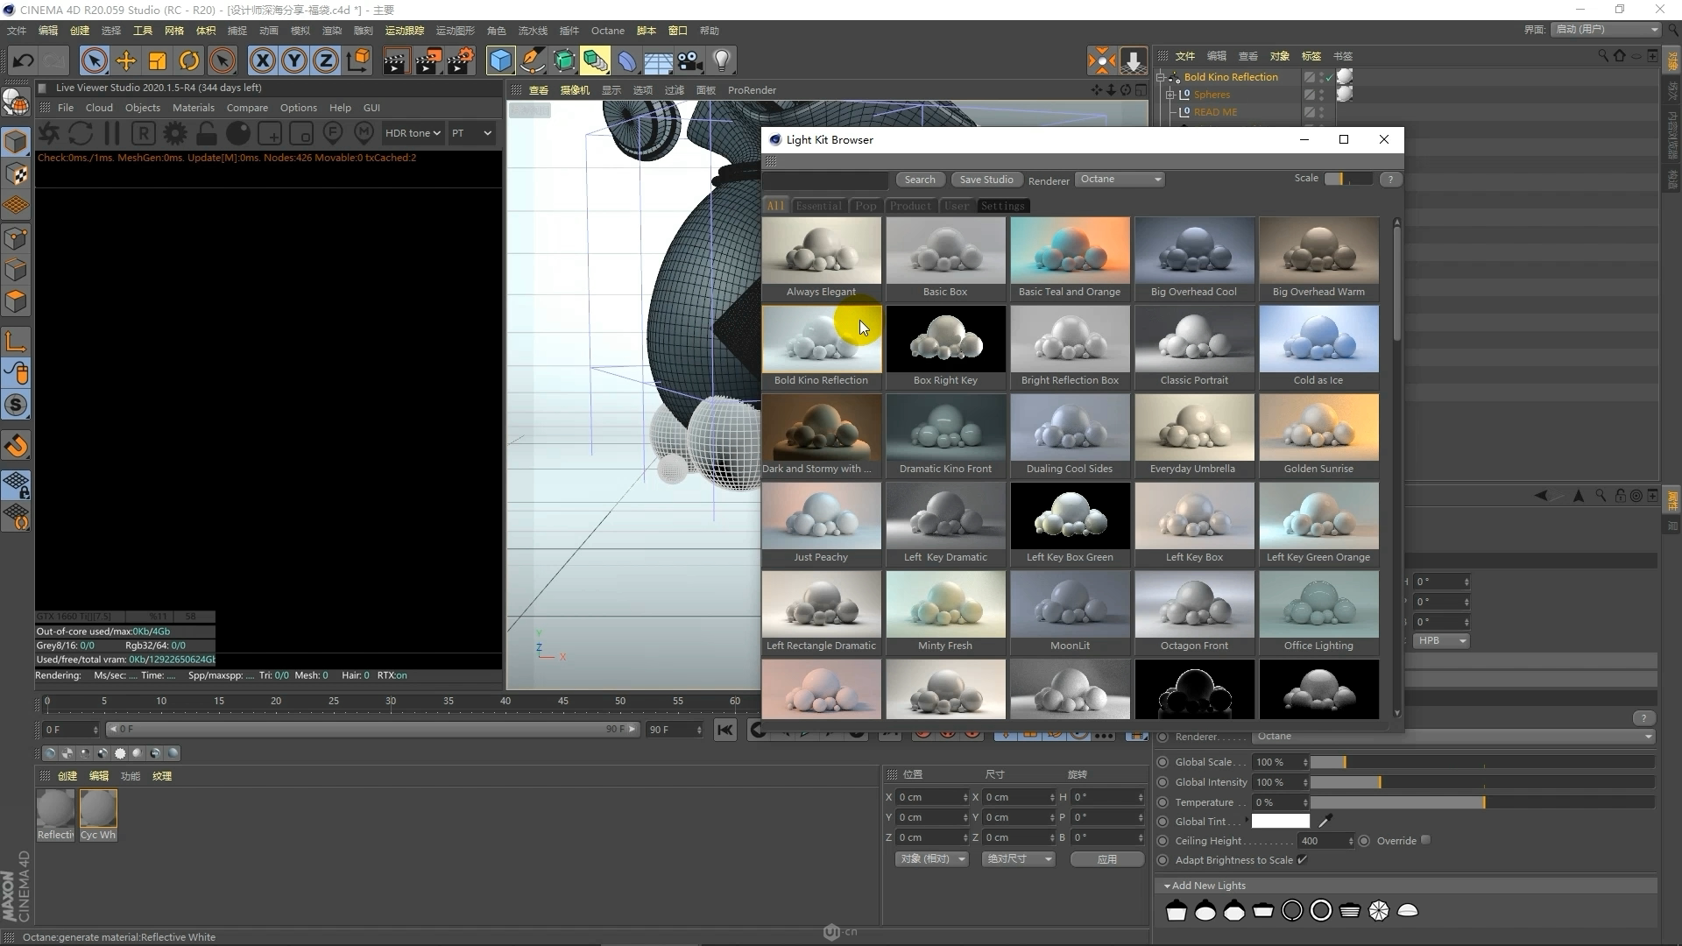Expand Bold Kino Reflection object tree
The width and height of the screenshot is (1682, 946).
[1161, 77]
